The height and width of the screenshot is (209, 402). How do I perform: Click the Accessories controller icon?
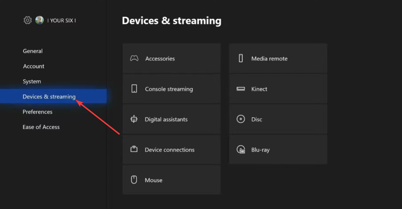(134, 58)
